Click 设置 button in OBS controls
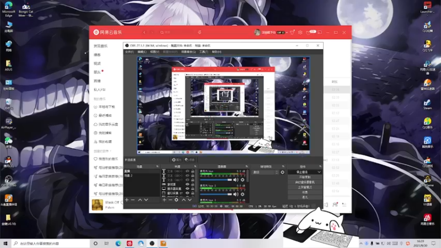 pos(305,192)
